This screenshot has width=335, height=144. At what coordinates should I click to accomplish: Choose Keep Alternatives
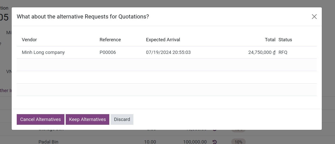[x=87, y=119]
